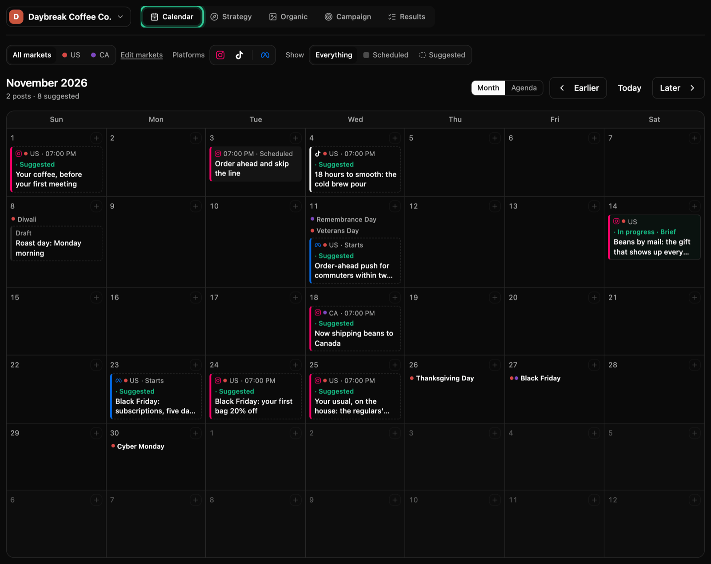711x564 pixels.
Task: Open Now shipping beans to Canada post
Action: tap(355, 328)
